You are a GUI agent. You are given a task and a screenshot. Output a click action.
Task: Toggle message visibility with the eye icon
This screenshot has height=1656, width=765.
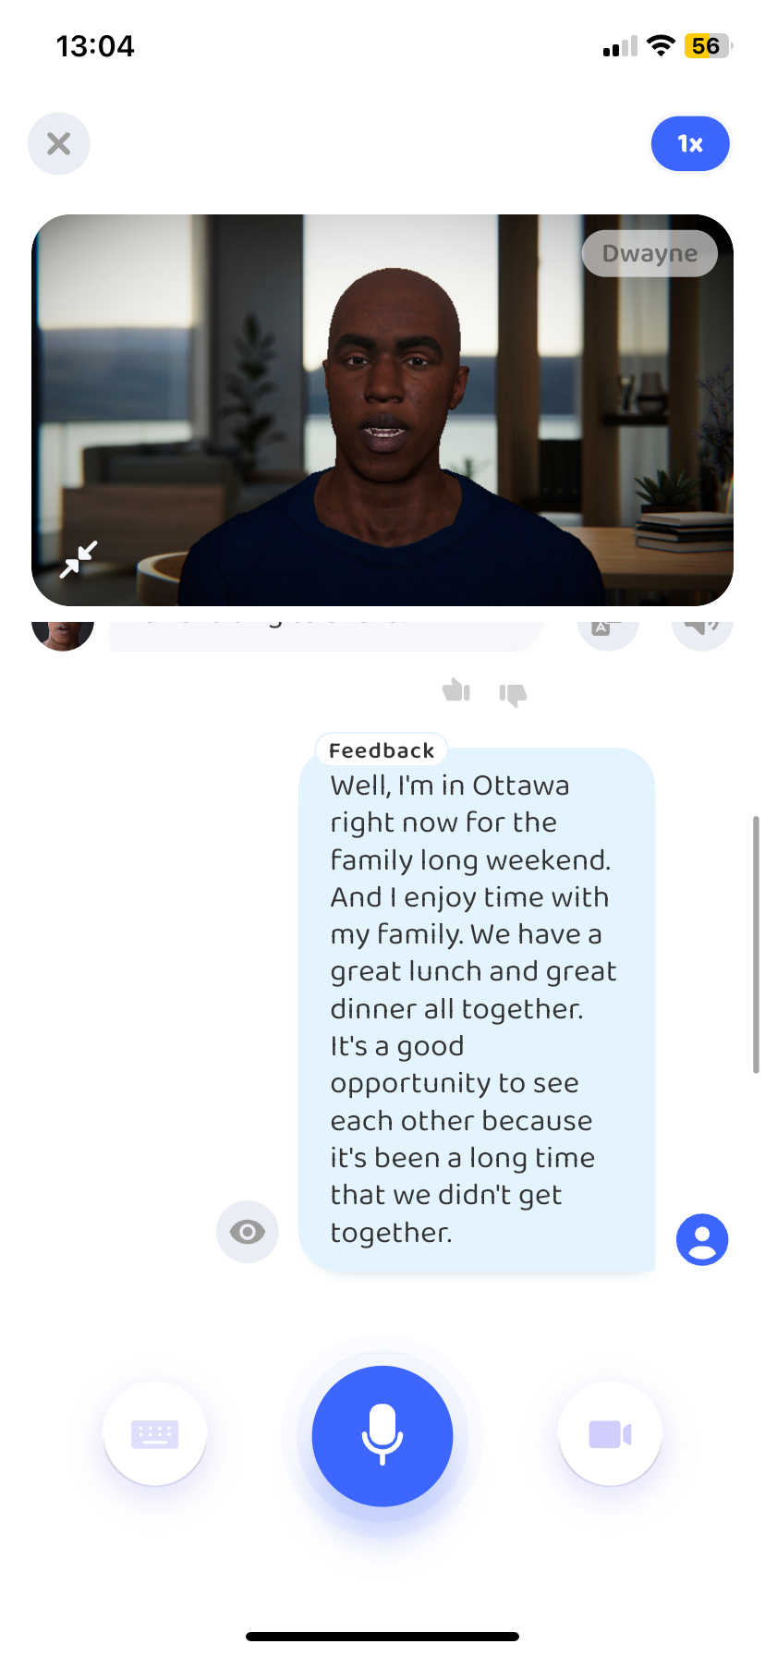(x=248, y=1231)
